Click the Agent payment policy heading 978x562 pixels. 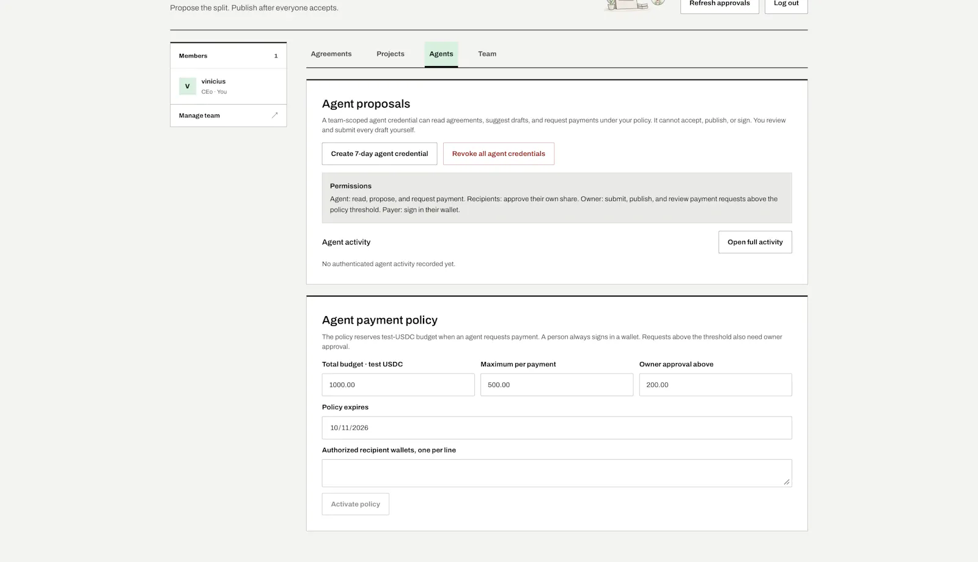[380, 320]
